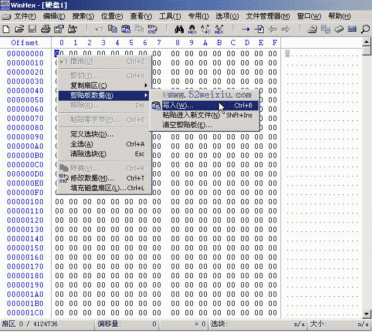Click the drive icon left of 文件 menu
Screen dimensions: 372x332
tap(6, 17)
